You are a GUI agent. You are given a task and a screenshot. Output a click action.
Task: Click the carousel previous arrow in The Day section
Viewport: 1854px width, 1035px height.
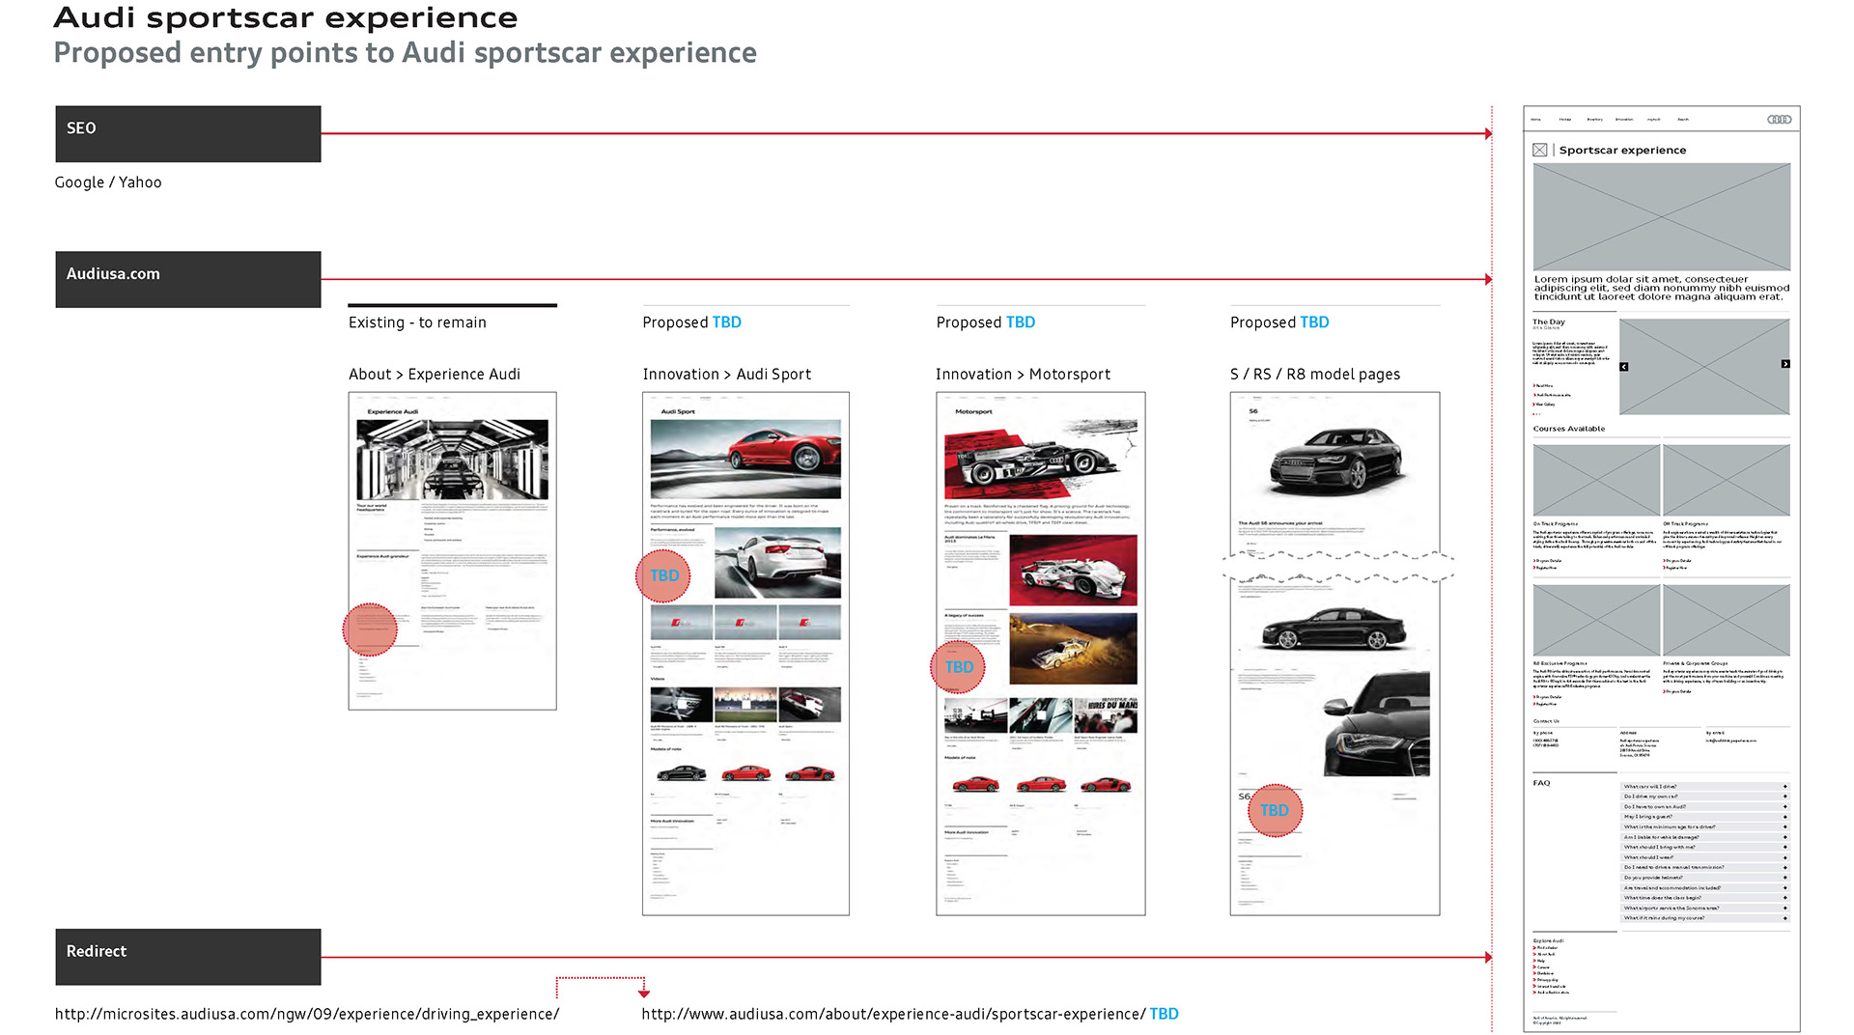[1624, 367]
